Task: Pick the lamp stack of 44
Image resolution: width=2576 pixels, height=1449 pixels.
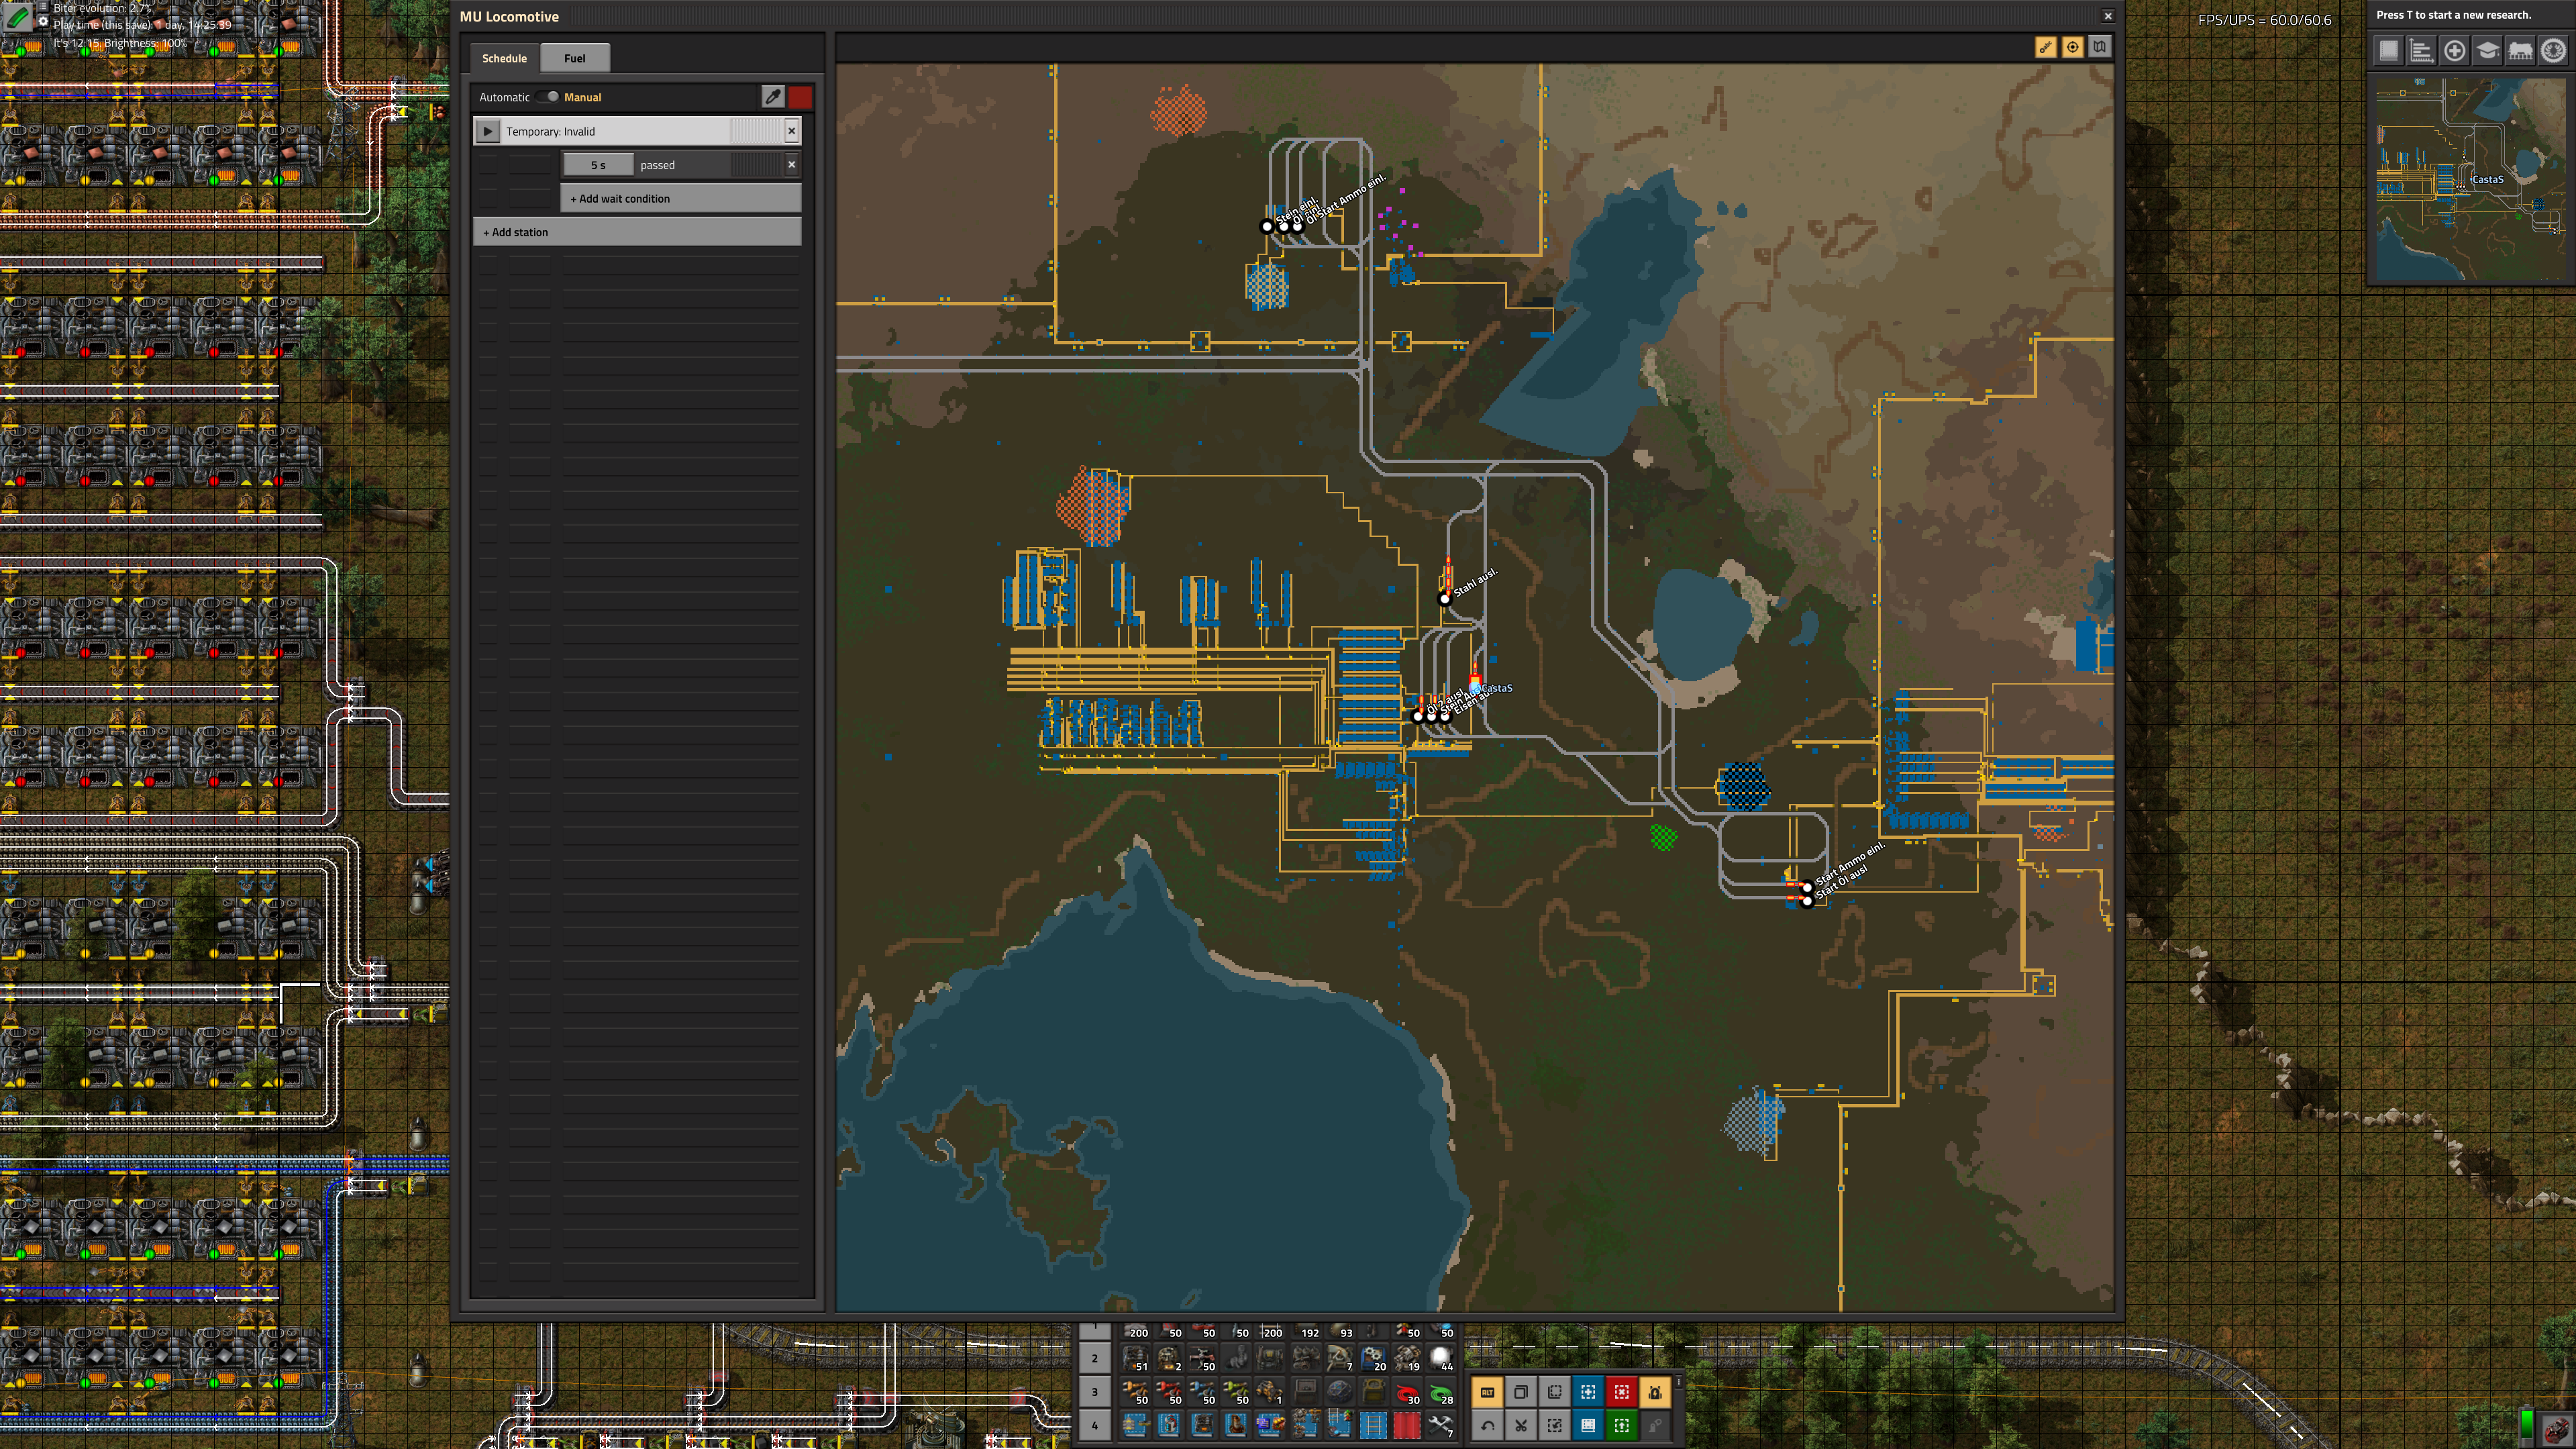Action: click(x=1440, y=1358)
